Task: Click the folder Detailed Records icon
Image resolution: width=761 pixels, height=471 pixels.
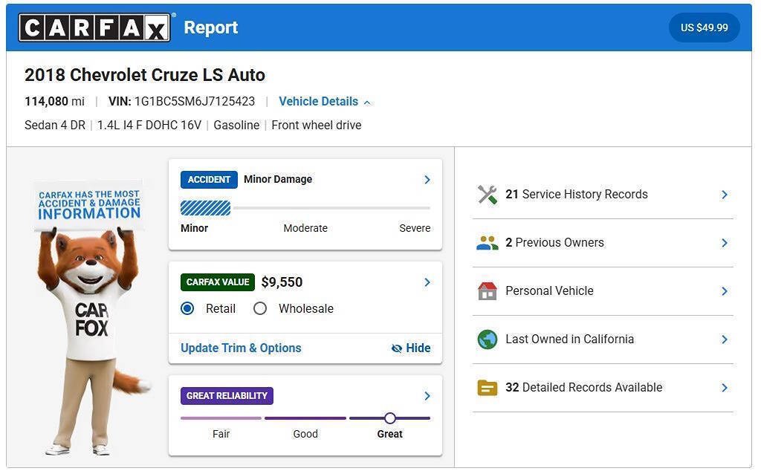Action: pyautogui.click(x=488, y=388)
